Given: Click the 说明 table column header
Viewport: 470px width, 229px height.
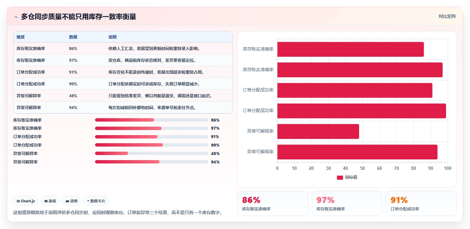Looking at the screenshot, I should (x=112, y=37).
